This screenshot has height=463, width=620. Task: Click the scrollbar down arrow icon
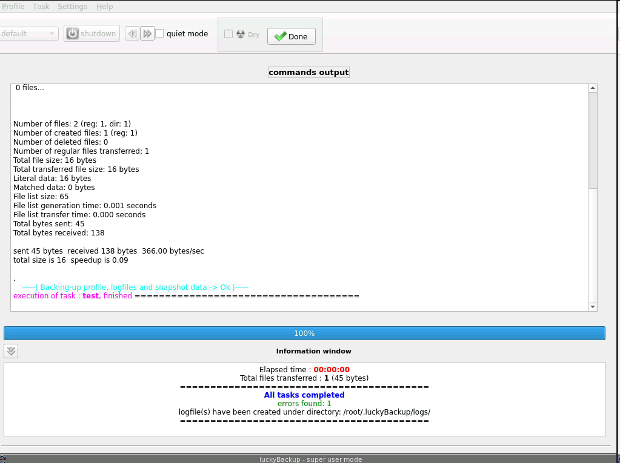tap(592, 307)
